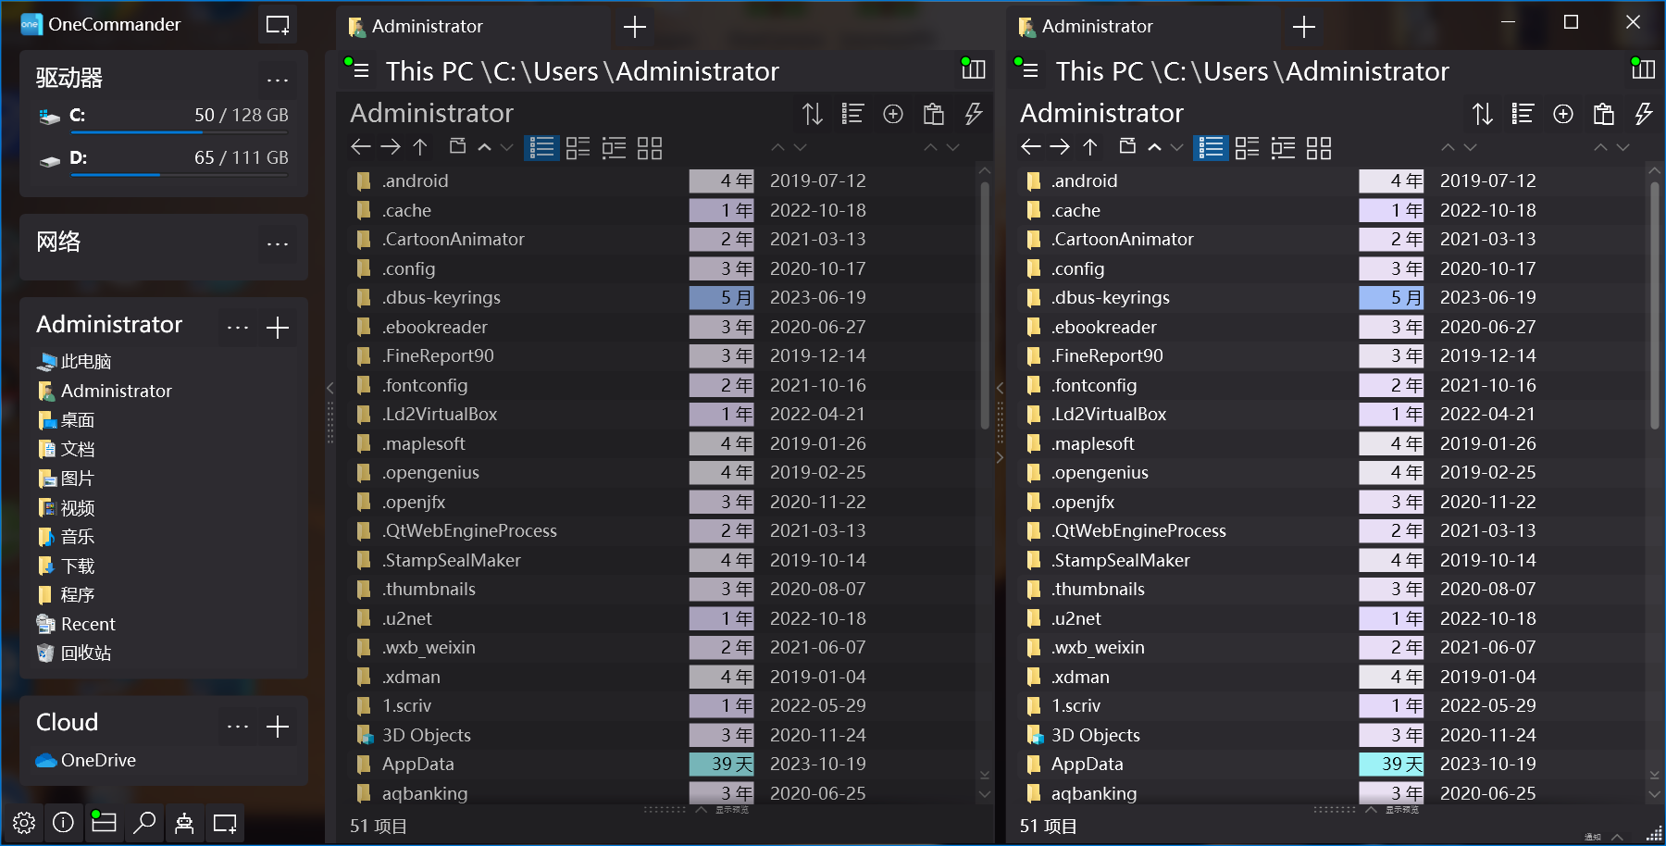Viewport: 1666px width, 846px height.
Task: Expand 网络 panel options menu
Action: click(278, 244)
